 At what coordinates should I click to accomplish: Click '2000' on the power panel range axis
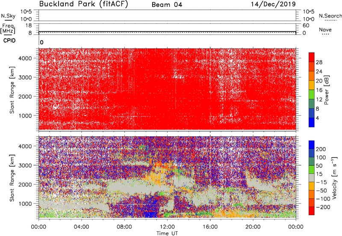25,96
